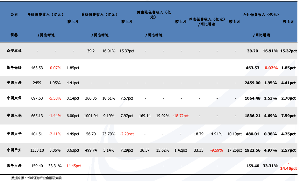Click the 7.57pct cell

[127, 98]
